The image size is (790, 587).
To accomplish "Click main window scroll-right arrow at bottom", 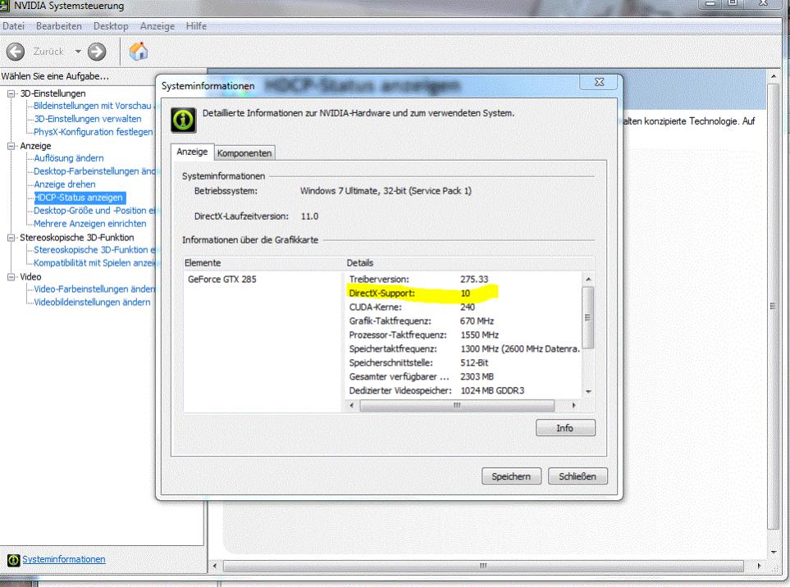I will tap(760, 566).
